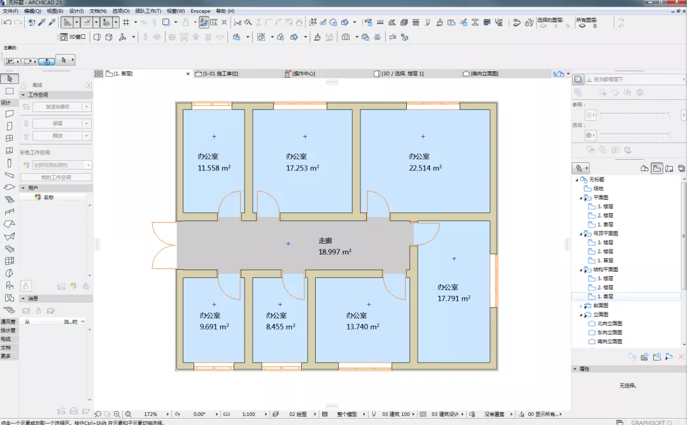Open the 编辑(Q) menu
The width and height of the screenshot is (687, 425).
32,11
